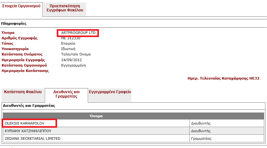
Task: Click the Κατάσταση Οργανισμού field label
Action: tap(24, 65)
